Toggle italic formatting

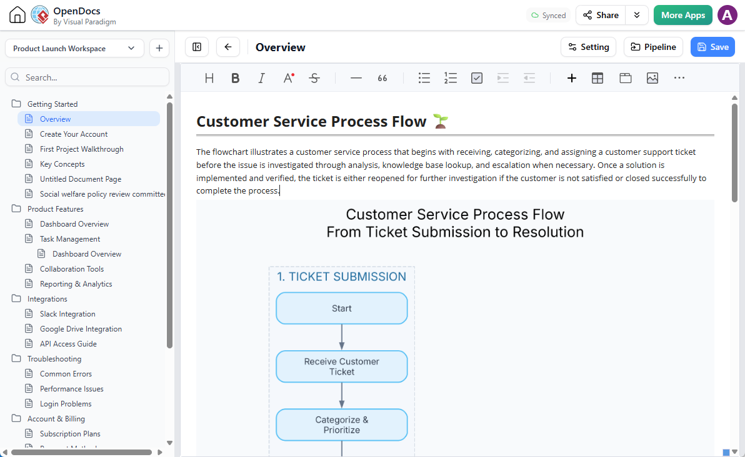(x=261, y=78)
